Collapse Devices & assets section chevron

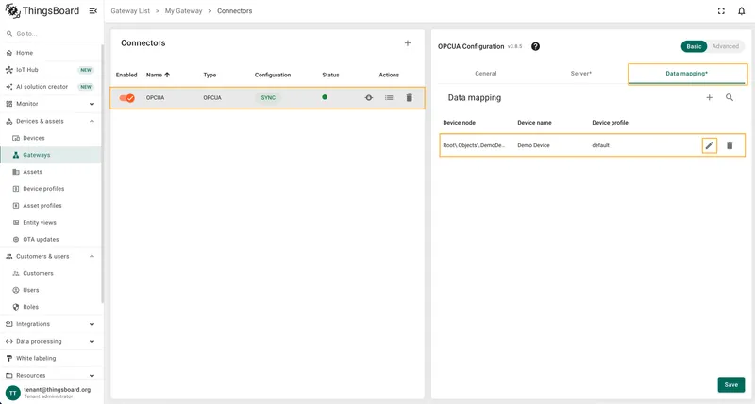[92, 121]
